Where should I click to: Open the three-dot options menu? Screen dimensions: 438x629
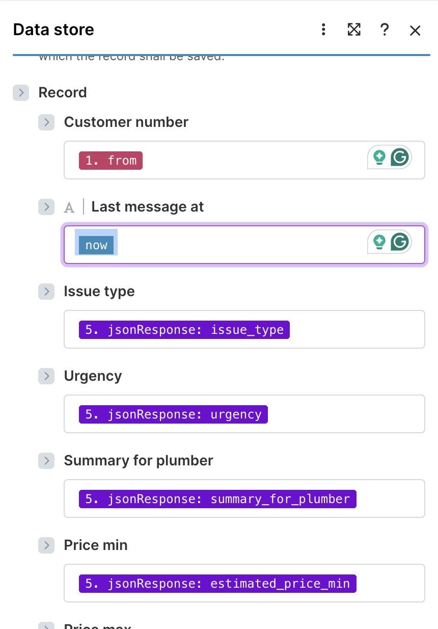[x=323, y=30]
